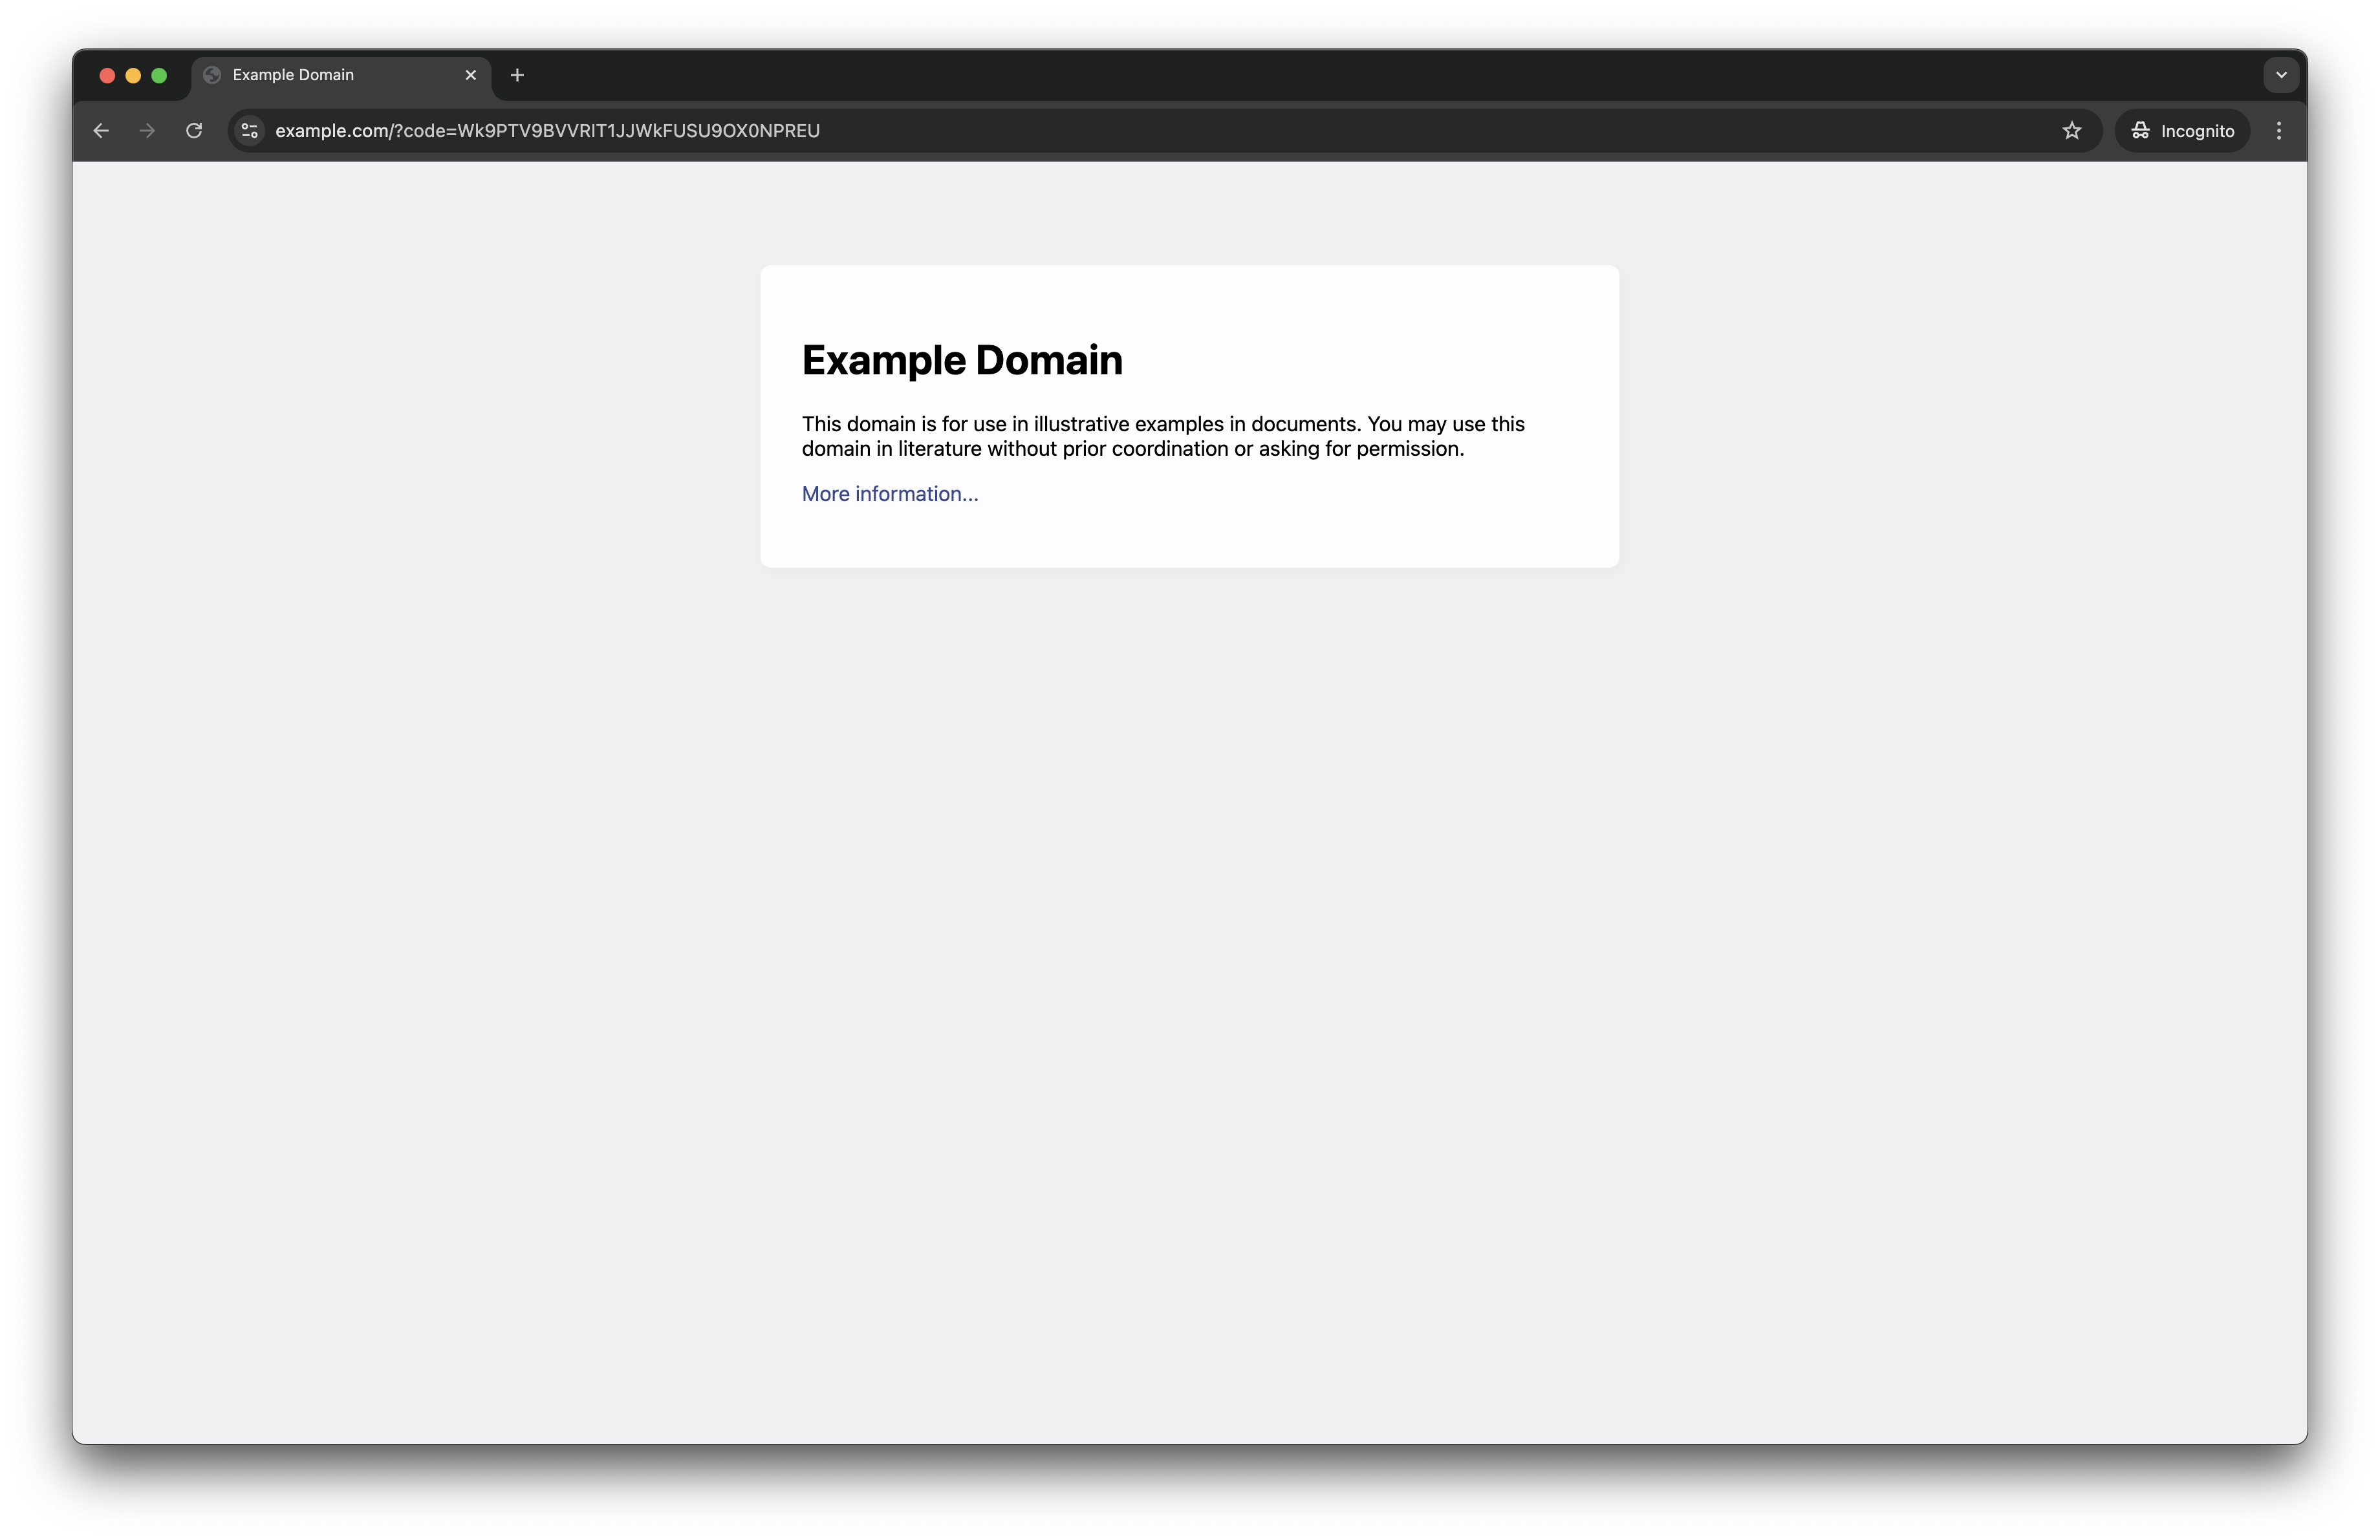The height and width of the screenshot is (1540, 2380).
Task: Open a new tab with plus icon
Action: (x=517, y=75)
